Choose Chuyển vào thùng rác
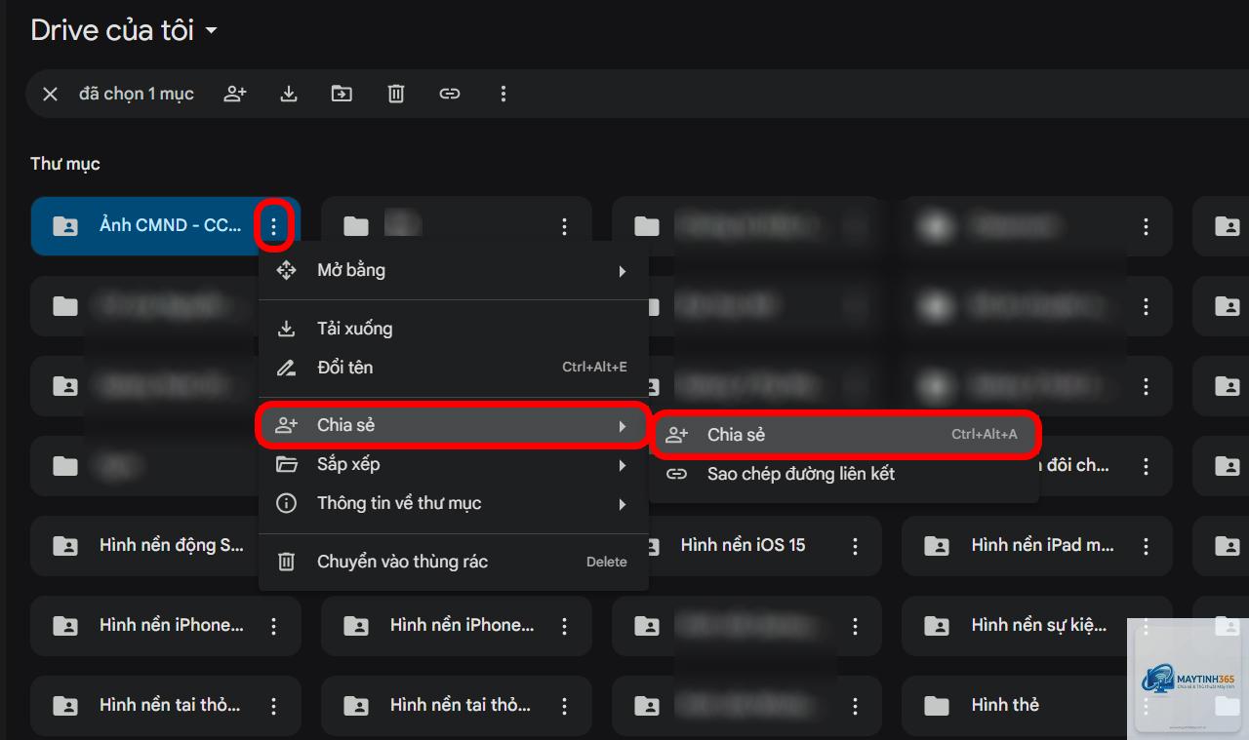This screenshot has height=740, width=1249. pyautogui.click(x=454, y=562)
